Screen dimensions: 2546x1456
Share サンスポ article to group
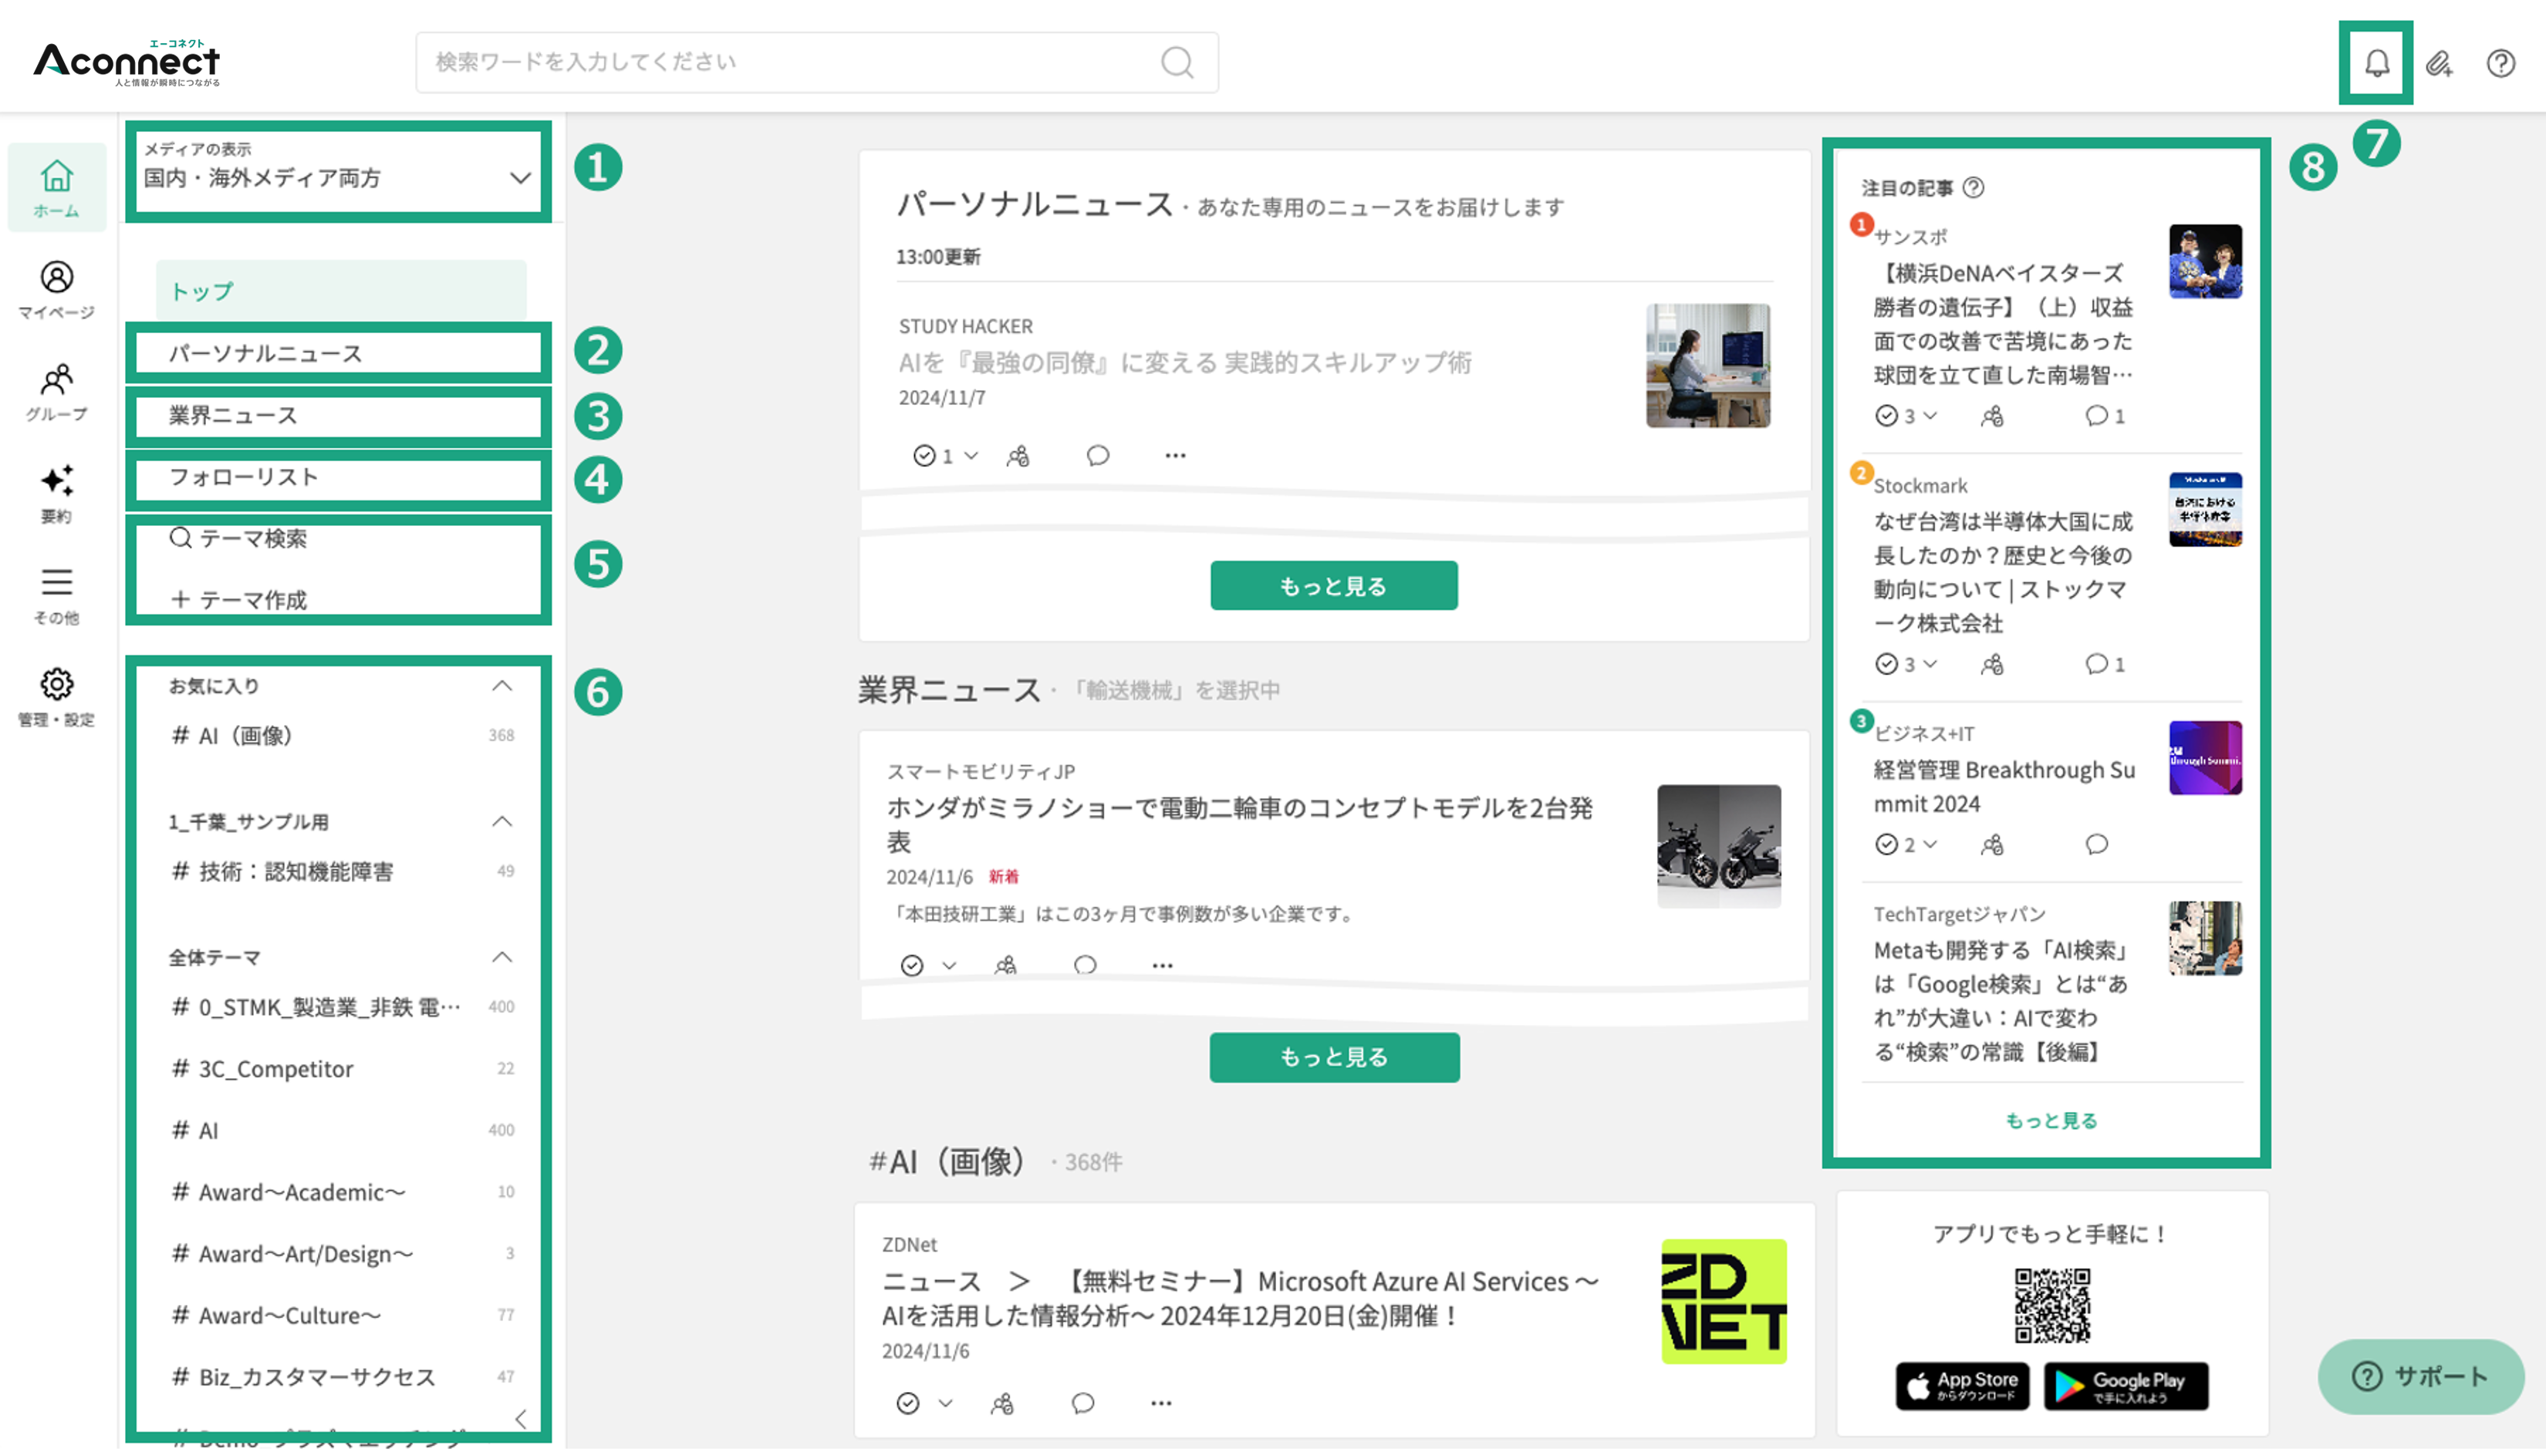1992,416
